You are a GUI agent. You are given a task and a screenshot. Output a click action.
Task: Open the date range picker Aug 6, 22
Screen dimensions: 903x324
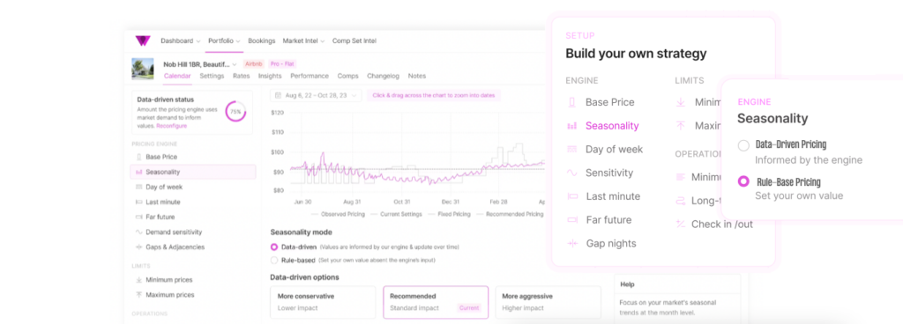(x=316, y=95)
